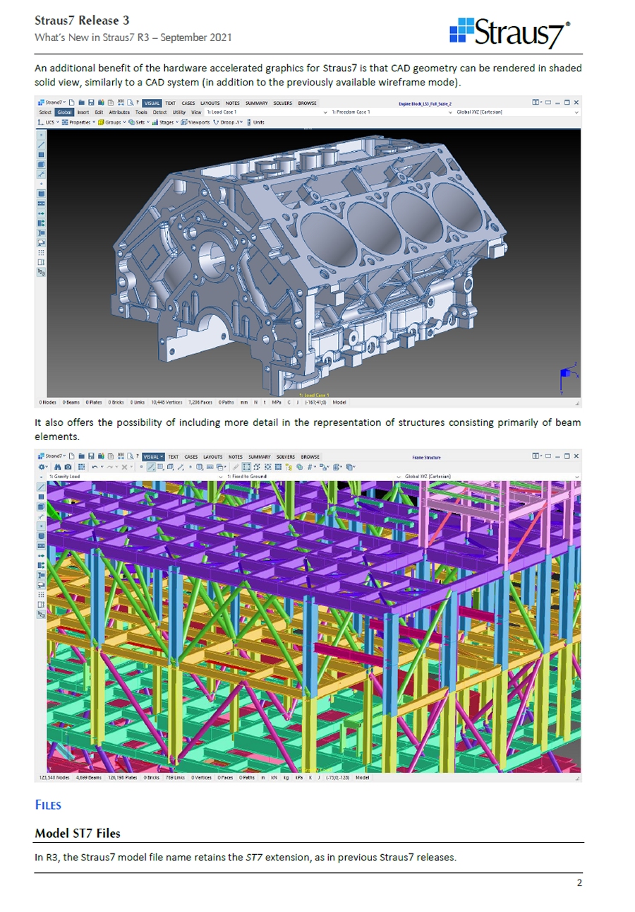
Task: Click the Global button in upper window
Action: (64, 112)
